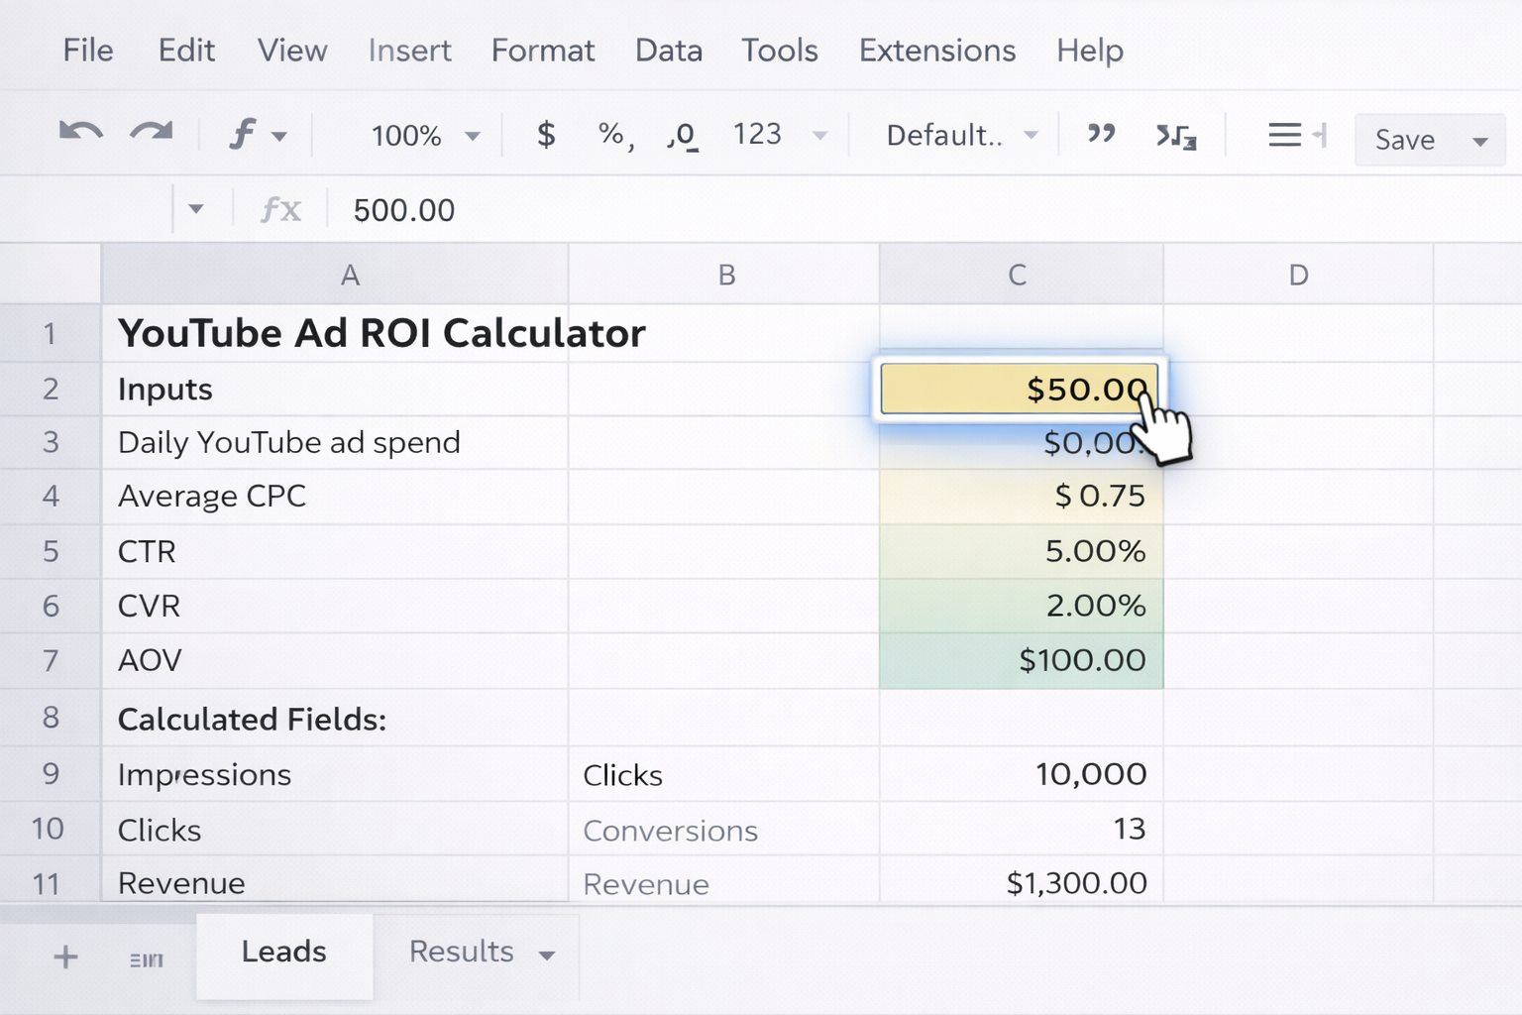
Task: Click the AOV label cell
Action: pos(335,660)
